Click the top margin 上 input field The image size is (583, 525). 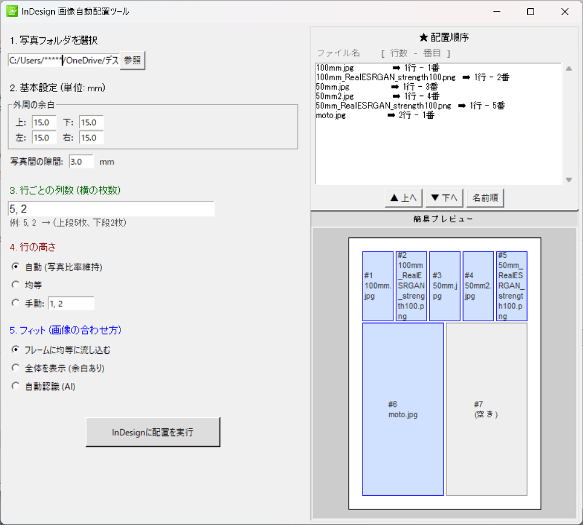(x=44, y=122)
